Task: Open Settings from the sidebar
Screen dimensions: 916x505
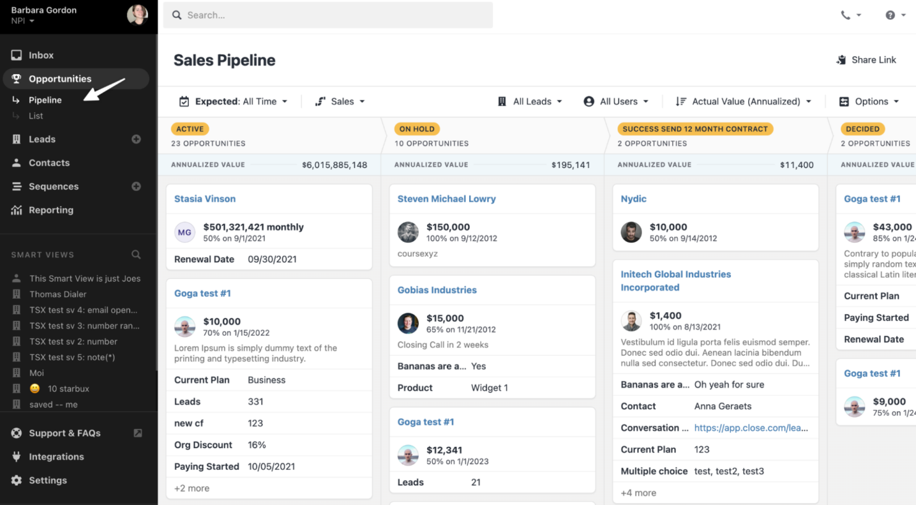Action: 48,480
